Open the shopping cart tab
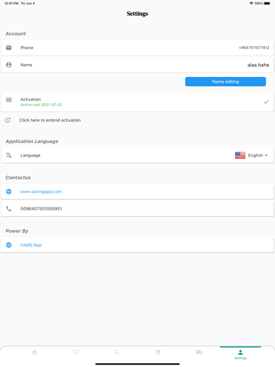This screenshot has width=275, height=367. click(158, 352)
